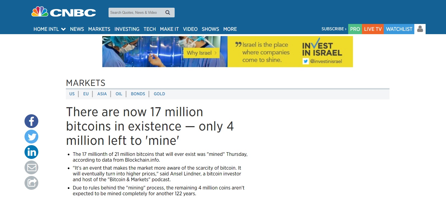Click the article headline about 17 million bitcoins
Viewport: 446px width, 198px height.
150,126
